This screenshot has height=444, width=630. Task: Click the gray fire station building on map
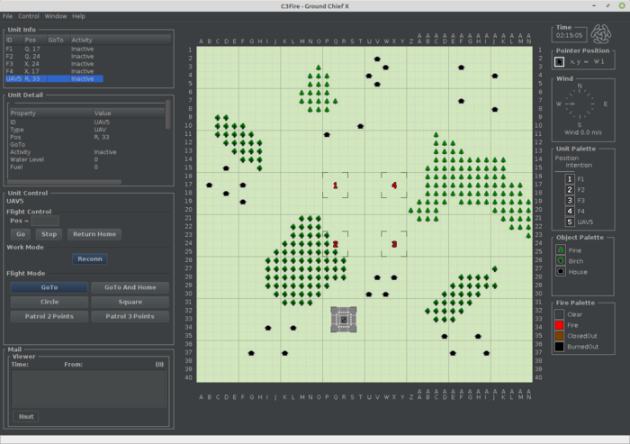tap(344, 317)
